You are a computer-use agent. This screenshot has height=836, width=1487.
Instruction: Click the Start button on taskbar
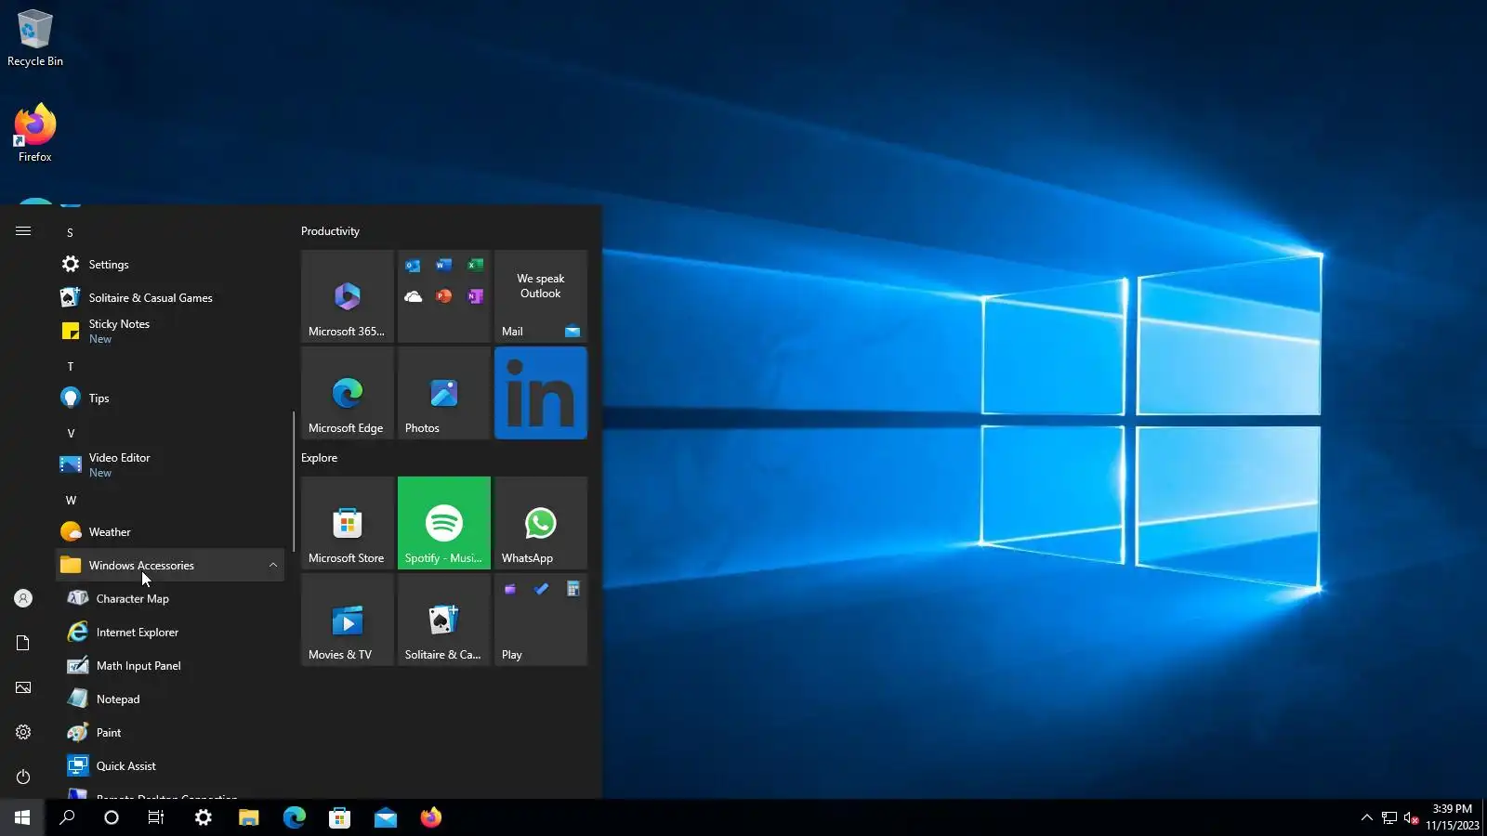tap(22, 817)
